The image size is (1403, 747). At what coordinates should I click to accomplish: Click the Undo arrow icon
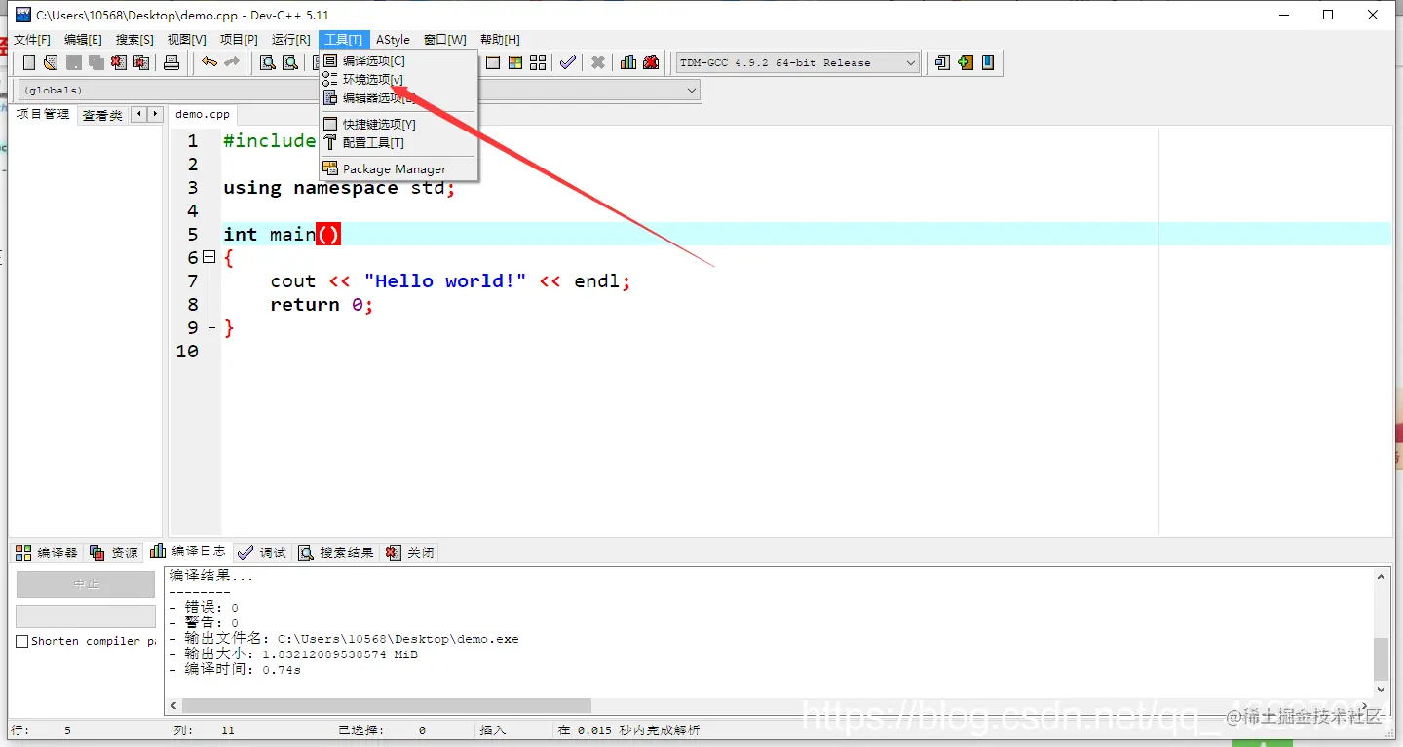(x=209, y=62)
